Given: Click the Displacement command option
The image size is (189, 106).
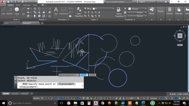Looking at the screenshot, I should [x=66, y=84].
